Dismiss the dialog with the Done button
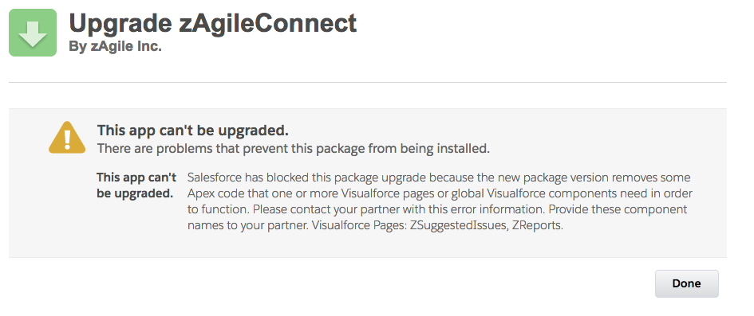 point(686,283)
